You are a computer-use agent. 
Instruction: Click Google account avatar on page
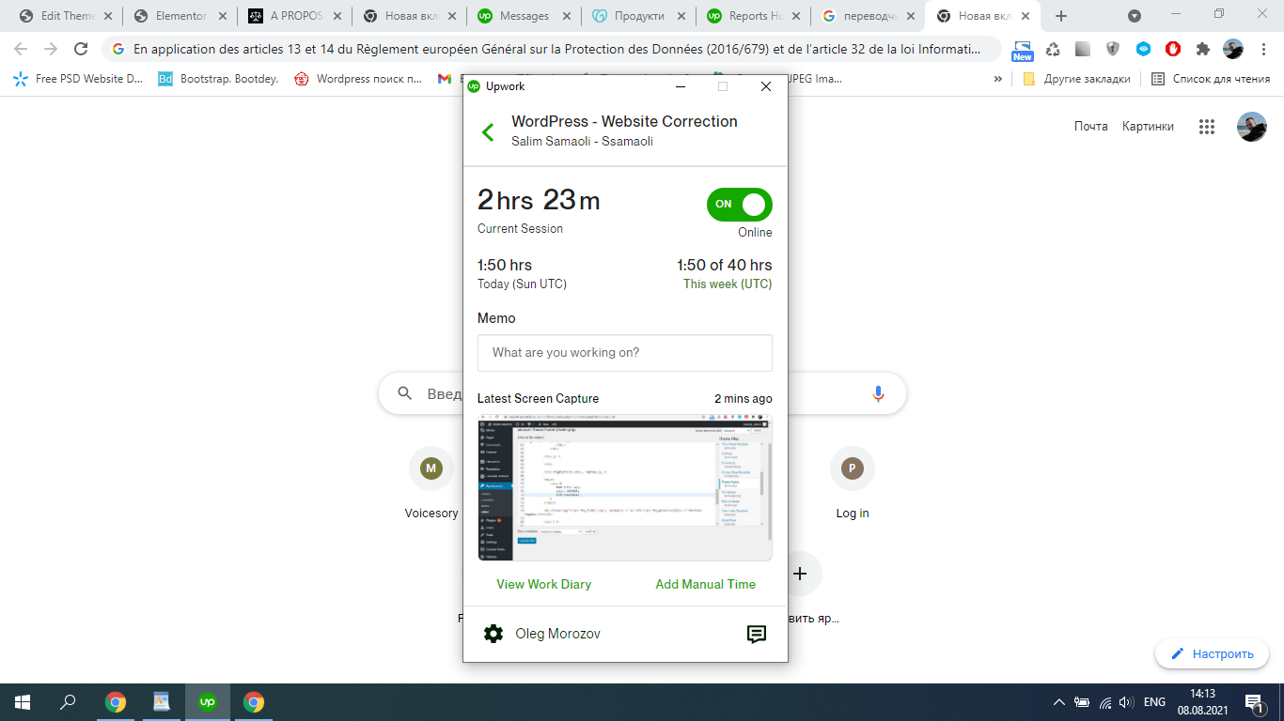pyautogui.click(x=1252, y=127)
